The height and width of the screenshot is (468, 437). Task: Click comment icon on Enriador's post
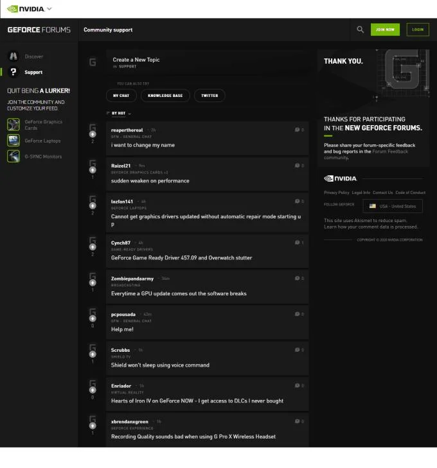coord(297,385)
